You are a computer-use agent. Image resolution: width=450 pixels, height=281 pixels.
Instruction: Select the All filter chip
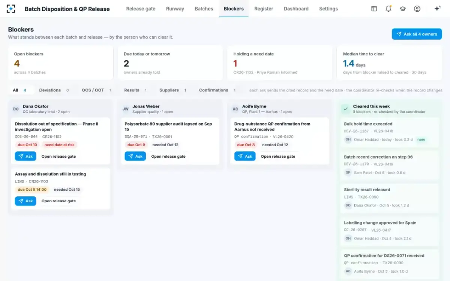20,90
